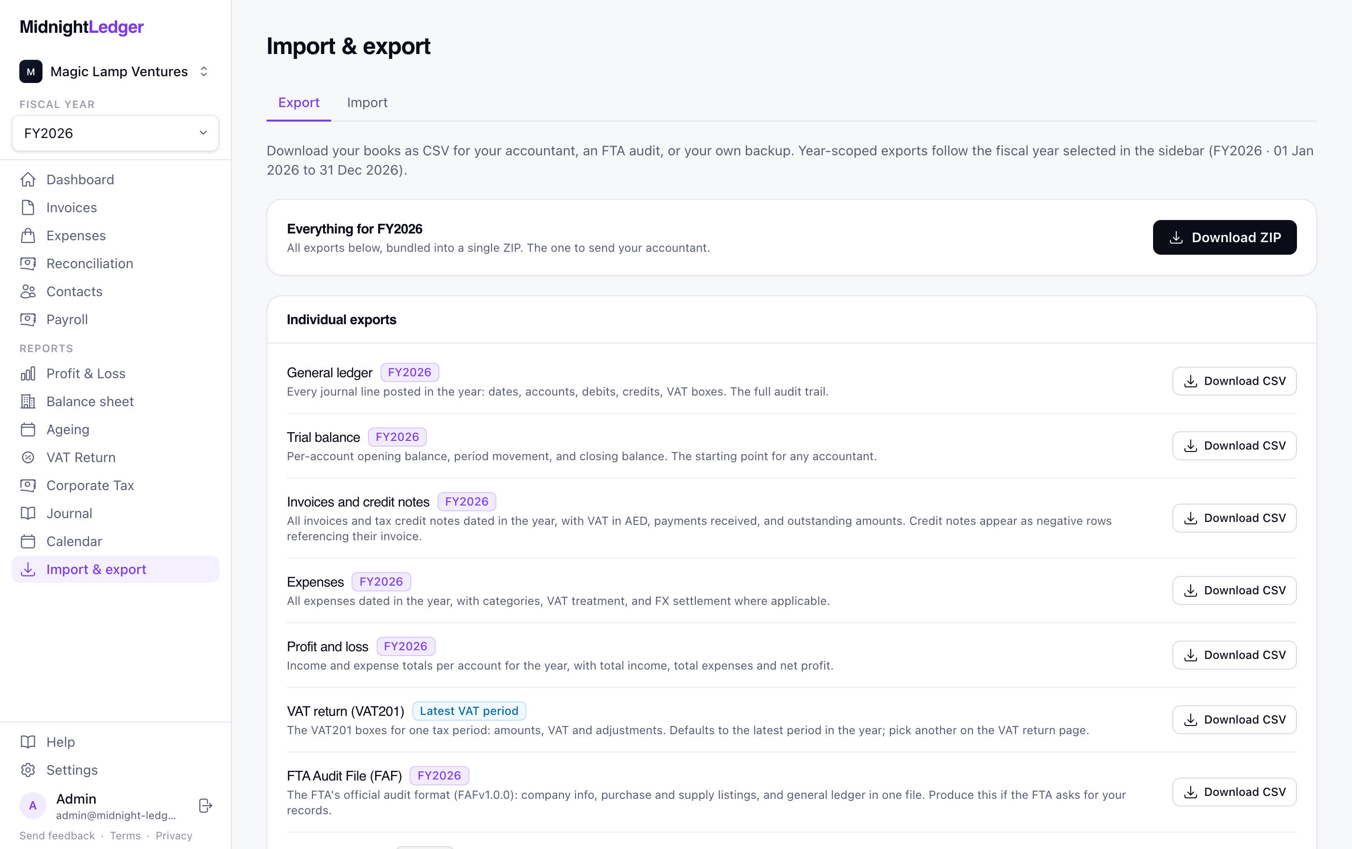Download CSV for Trial balance
This screenshot has height=849, width=1352.
(1234, 446)
